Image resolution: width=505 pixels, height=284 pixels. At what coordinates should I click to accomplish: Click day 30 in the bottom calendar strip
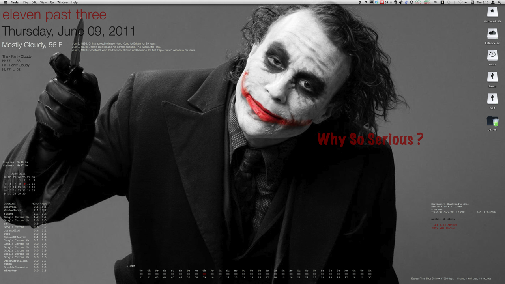coord(370,277)
